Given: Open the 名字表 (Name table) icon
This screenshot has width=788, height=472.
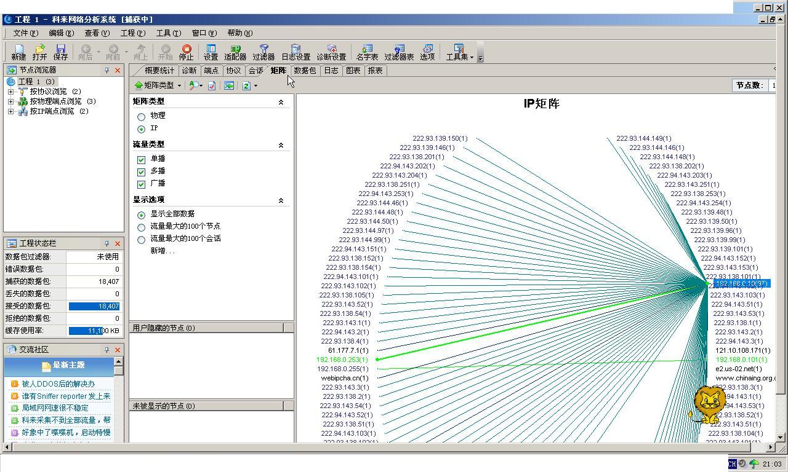Looking at the screenshot, I should [x=367, y=52].
